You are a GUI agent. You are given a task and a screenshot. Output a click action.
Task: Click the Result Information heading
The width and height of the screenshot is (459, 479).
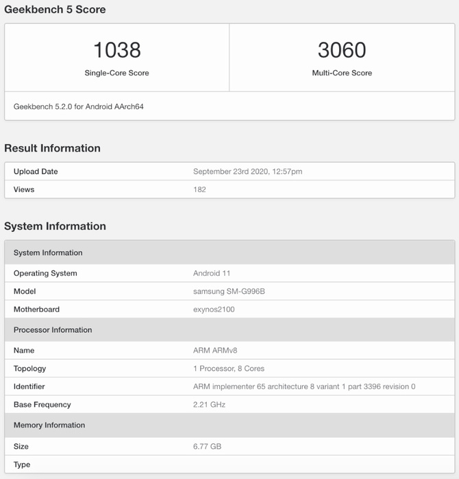click(x=52, y=148)
